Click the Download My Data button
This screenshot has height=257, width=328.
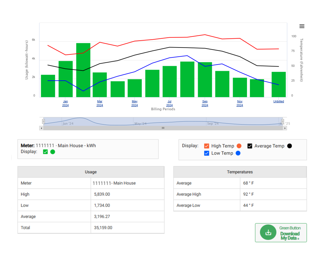(281, 232)
